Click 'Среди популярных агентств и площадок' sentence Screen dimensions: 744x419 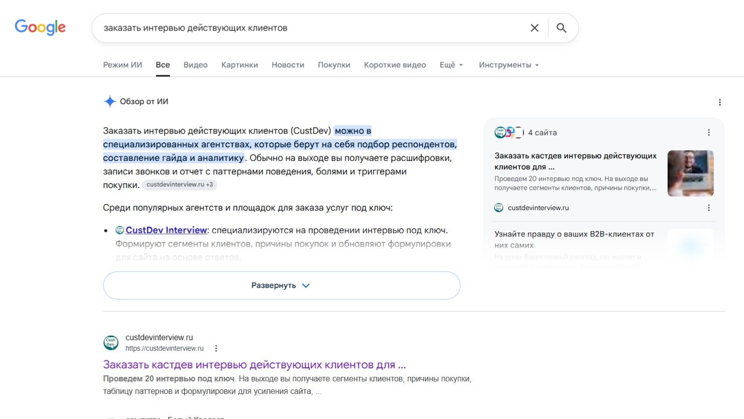tap(248, 208)
